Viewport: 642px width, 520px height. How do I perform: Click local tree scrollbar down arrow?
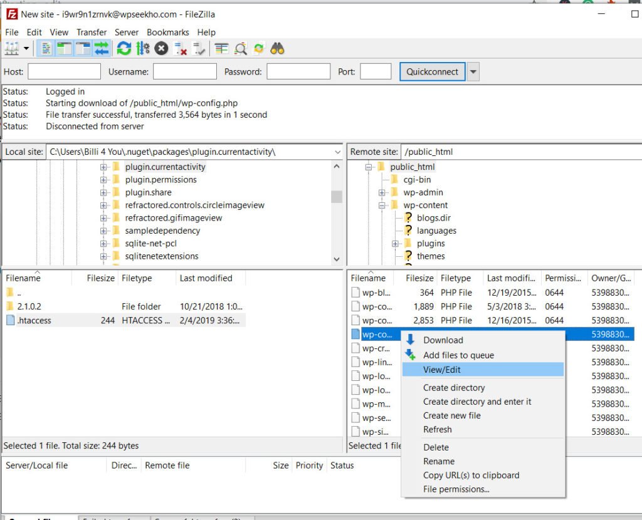click(x=337, y=259)
